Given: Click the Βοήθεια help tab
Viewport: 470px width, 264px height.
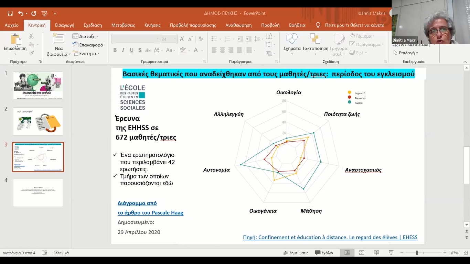Looking at the screenshot, I should point(297,25).
